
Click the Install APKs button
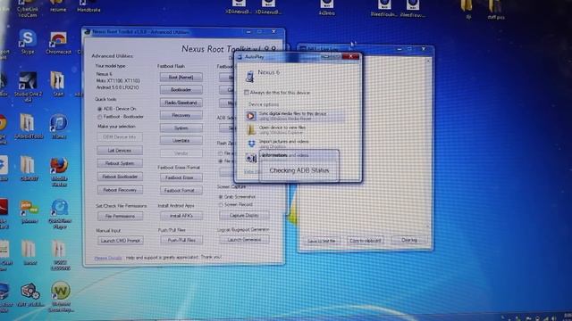click(181, 216)
